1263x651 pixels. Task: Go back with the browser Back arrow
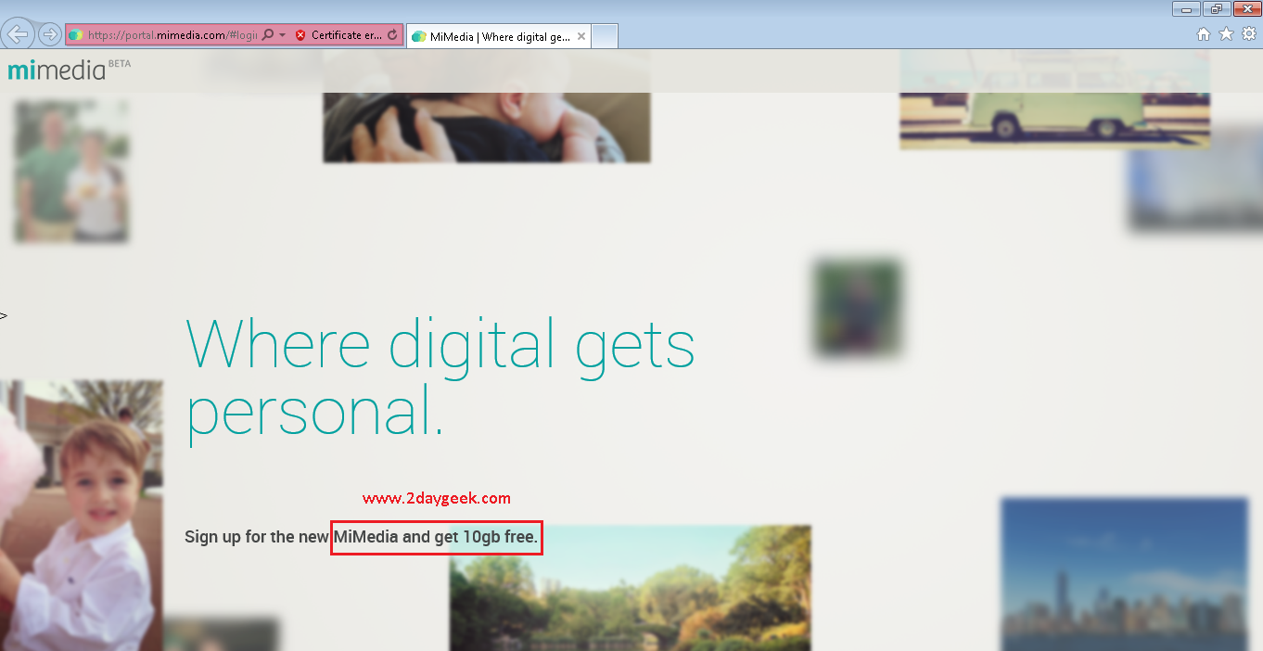(x=19, y=34)
